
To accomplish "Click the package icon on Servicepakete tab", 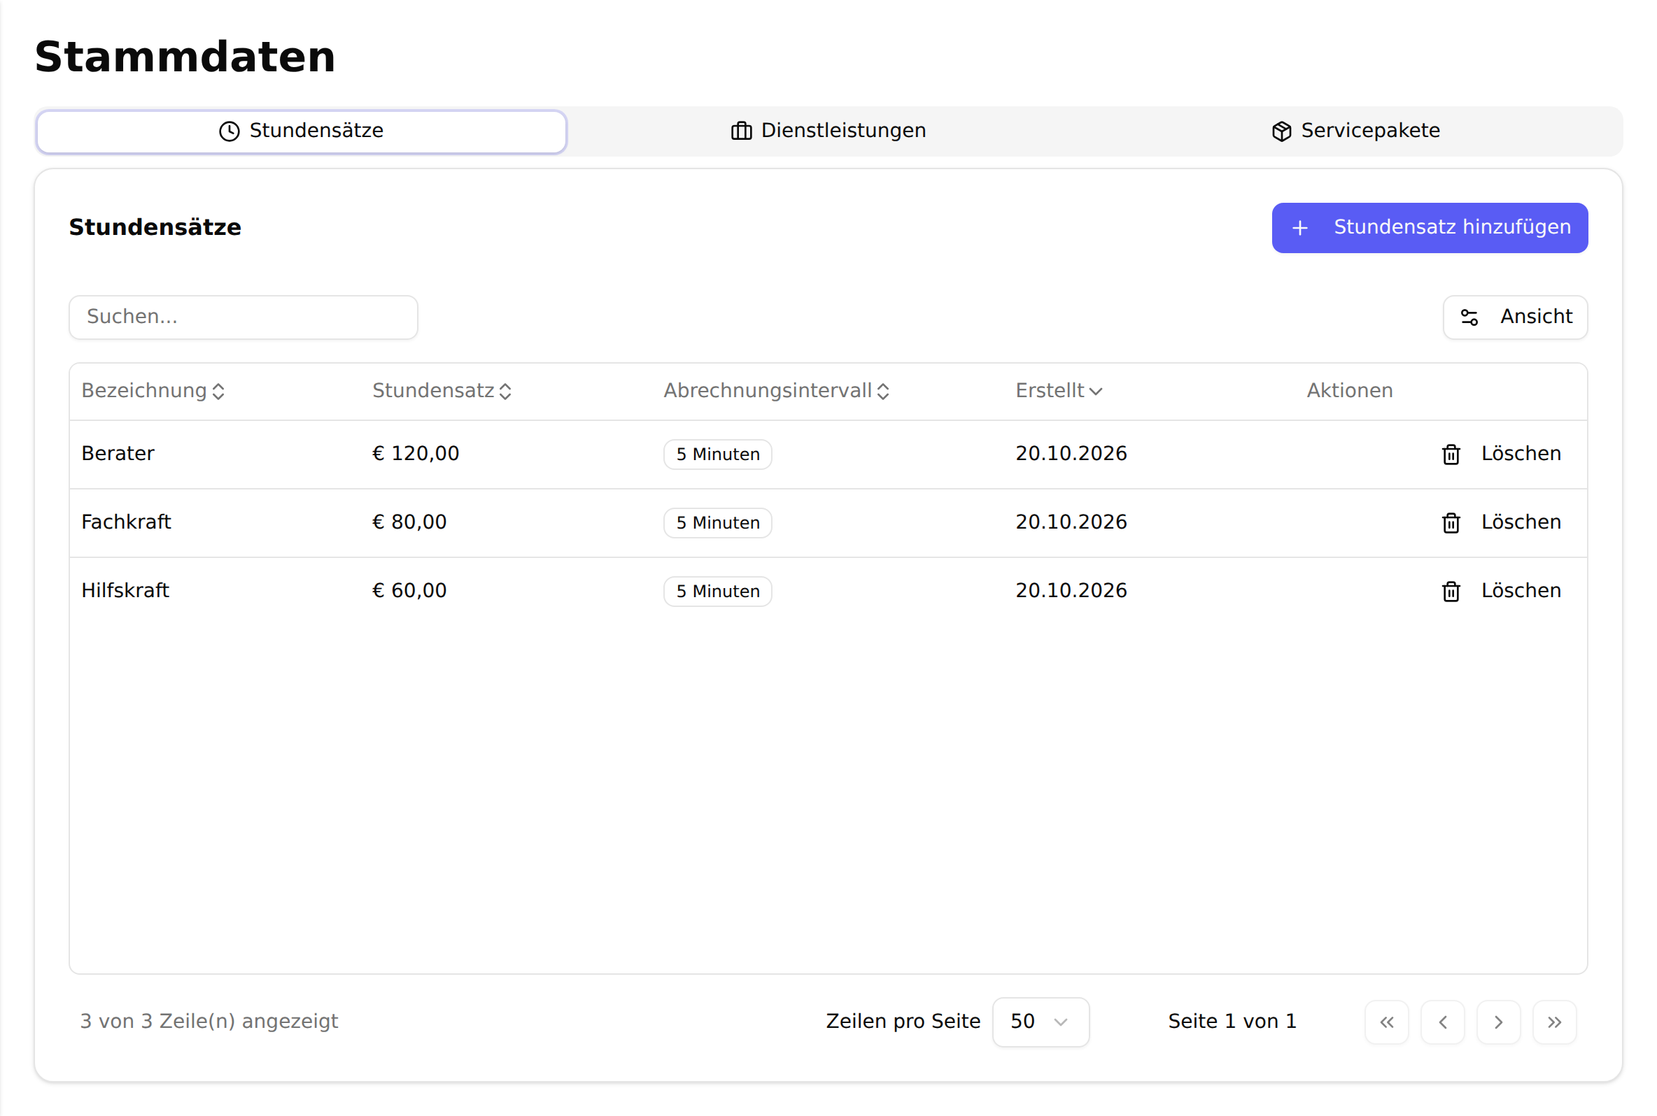I will point(1281,131).
